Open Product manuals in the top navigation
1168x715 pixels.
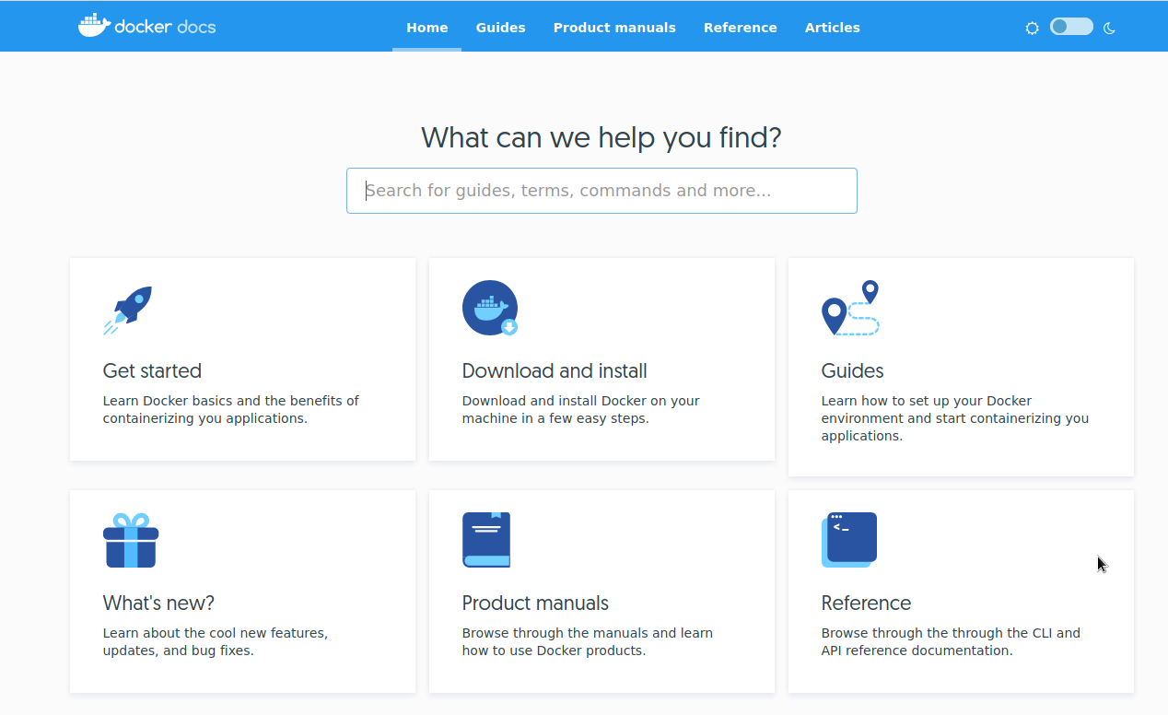(x=614, y=28)
